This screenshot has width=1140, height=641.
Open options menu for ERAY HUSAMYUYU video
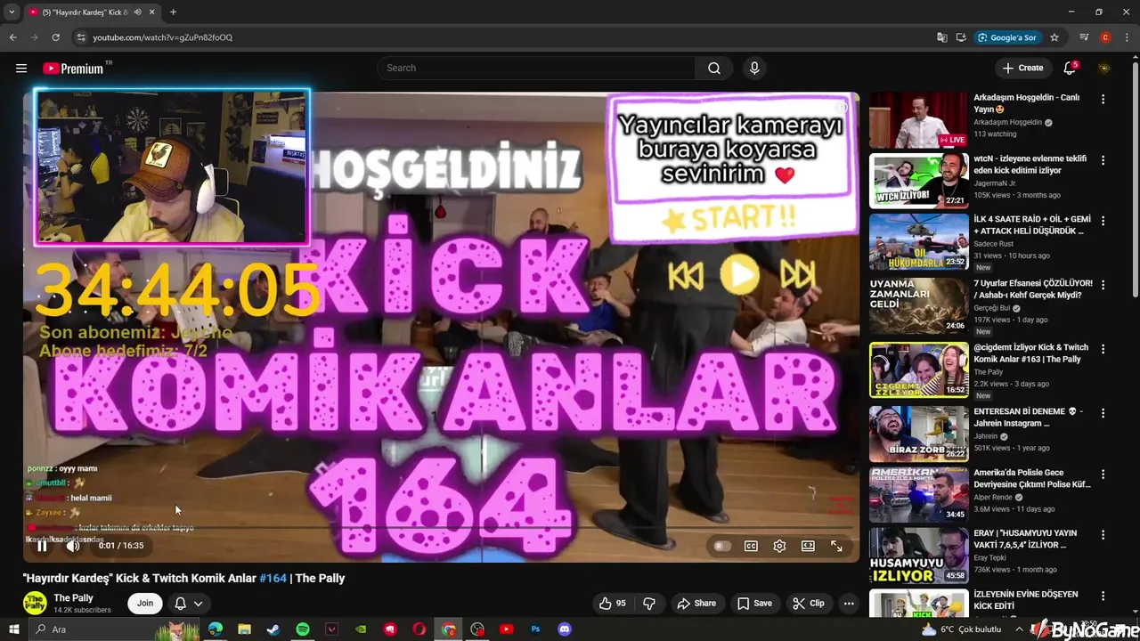1103,534
